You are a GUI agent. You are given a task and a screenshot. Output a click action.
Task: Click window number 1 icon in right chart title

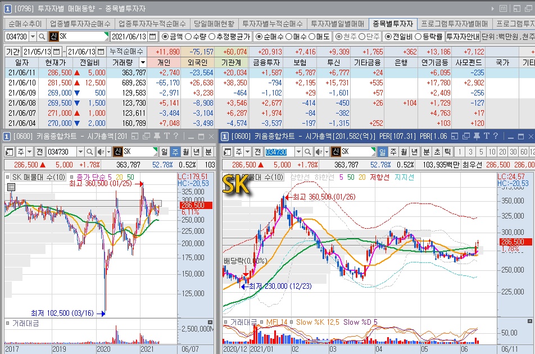225,137
